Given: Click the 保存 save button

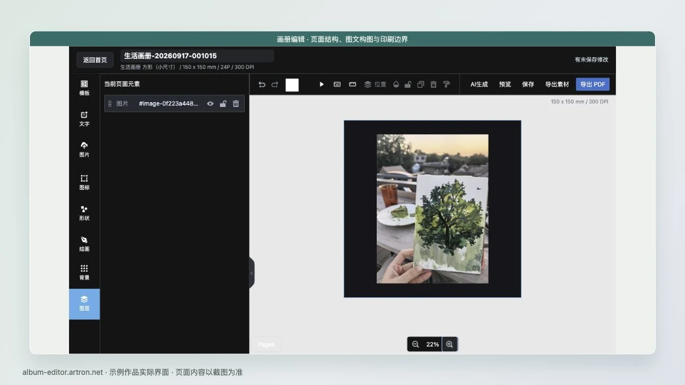Looking at the screenshot, I should point(528,84).
